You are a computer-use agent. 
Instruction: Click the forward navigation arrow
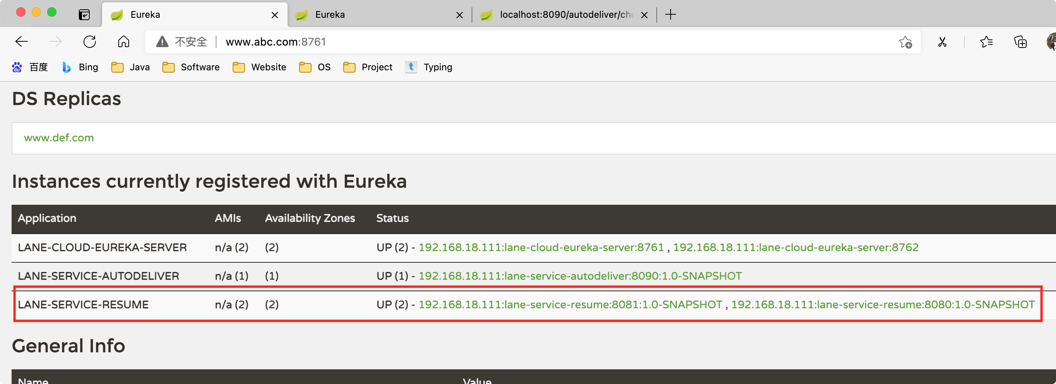click(55, 41)
